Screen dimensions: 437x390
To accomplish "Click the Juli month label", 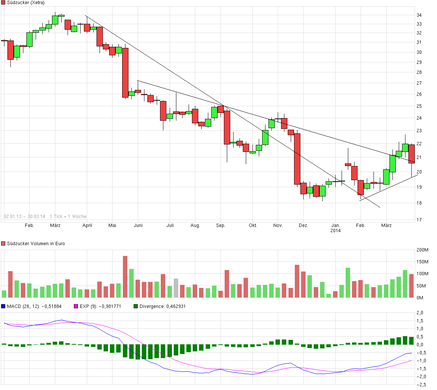I will coord(170,225).
